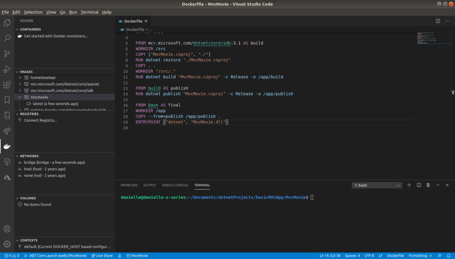Switch to the DEBUG CONSOLE tab

click(175, 185)
